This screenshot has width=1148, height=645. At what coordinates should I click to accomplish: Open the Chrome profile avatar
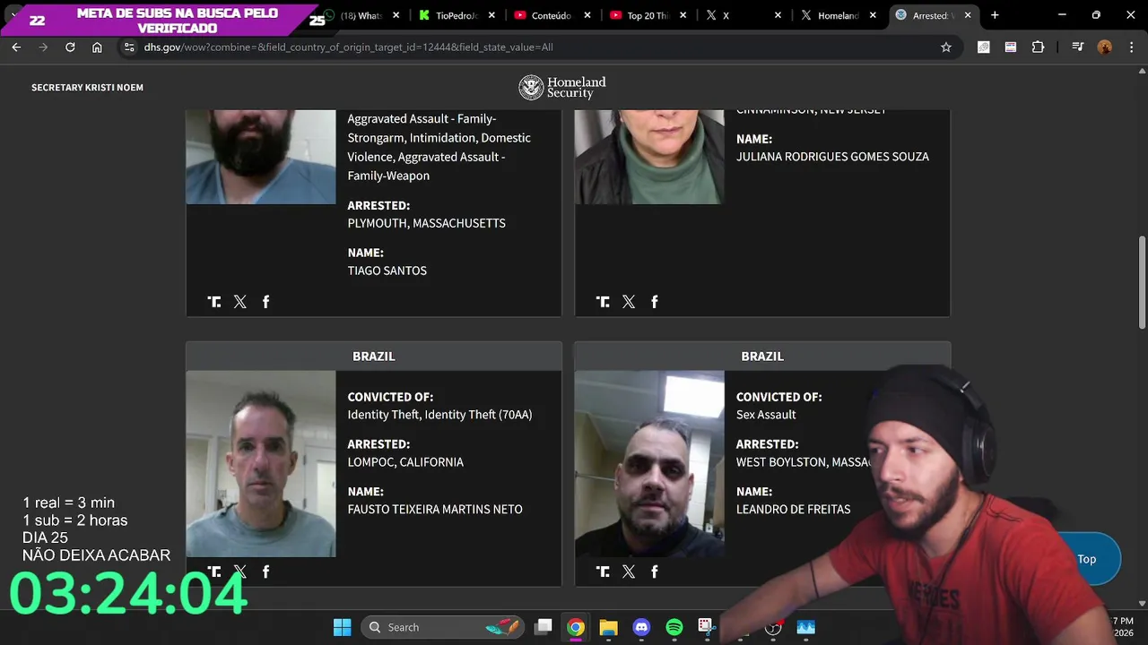point(1105,47)
